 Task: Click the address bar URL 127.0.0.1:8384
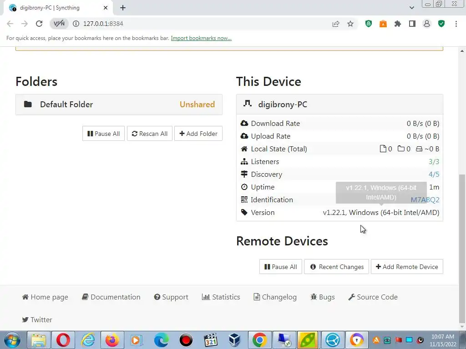[103, 24]
